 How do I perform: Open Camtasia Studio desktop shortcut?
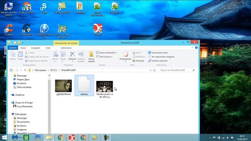(62, 9)
